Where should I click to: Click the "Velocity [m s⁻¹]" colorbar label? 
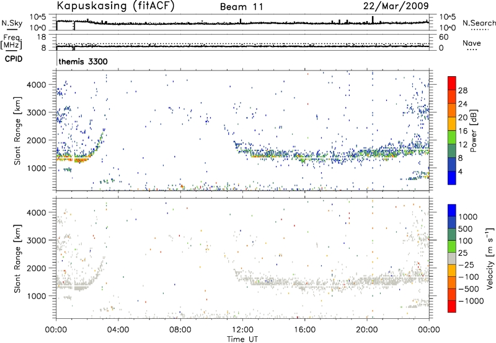[x=490, y=258]
